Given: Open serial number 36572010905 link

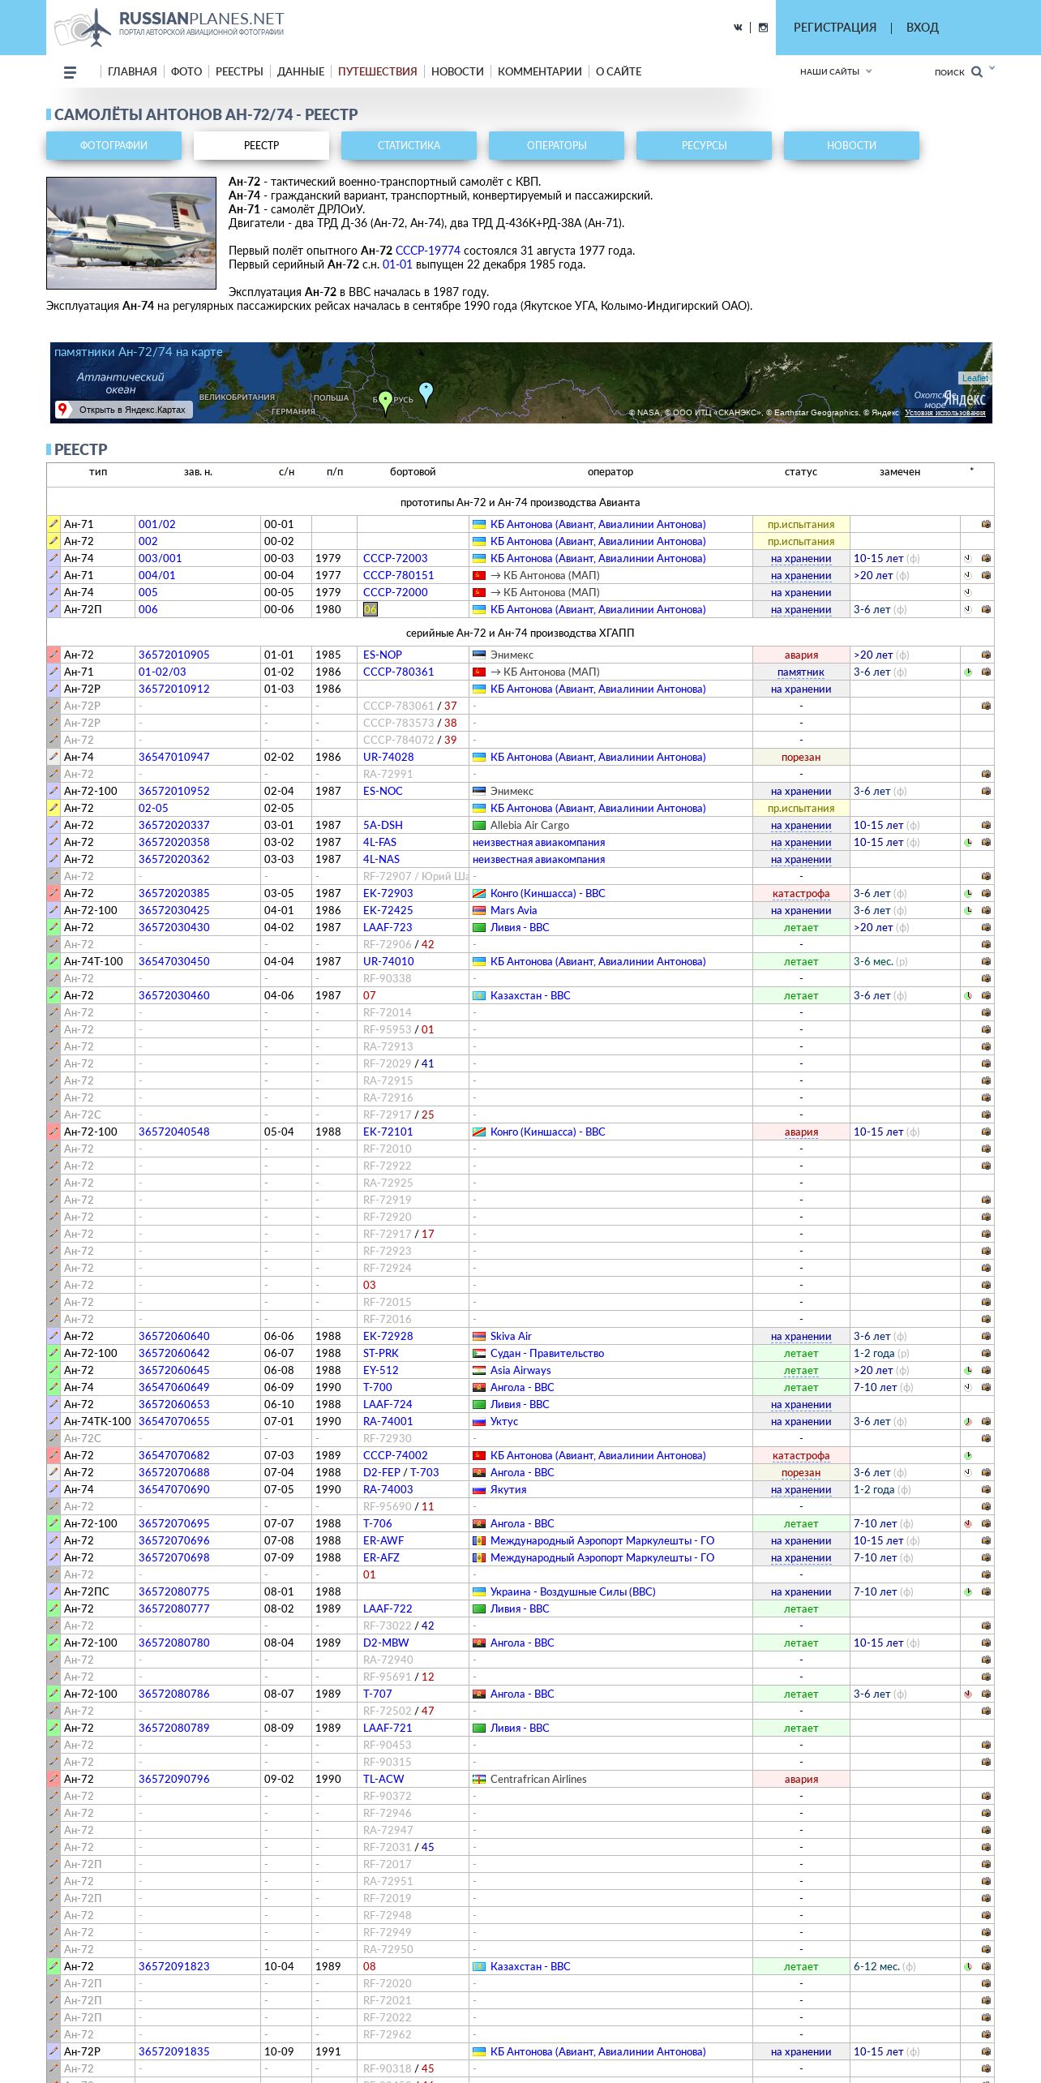Looking at the screenshot, I should click(x=173, y=655).
